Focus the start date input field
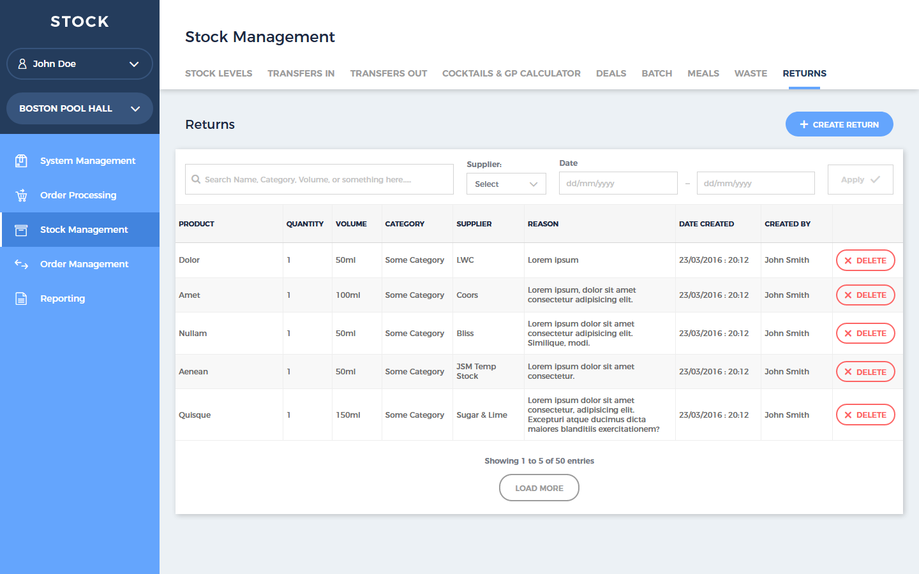The image size is (919, 574). (x=618, y=183)
